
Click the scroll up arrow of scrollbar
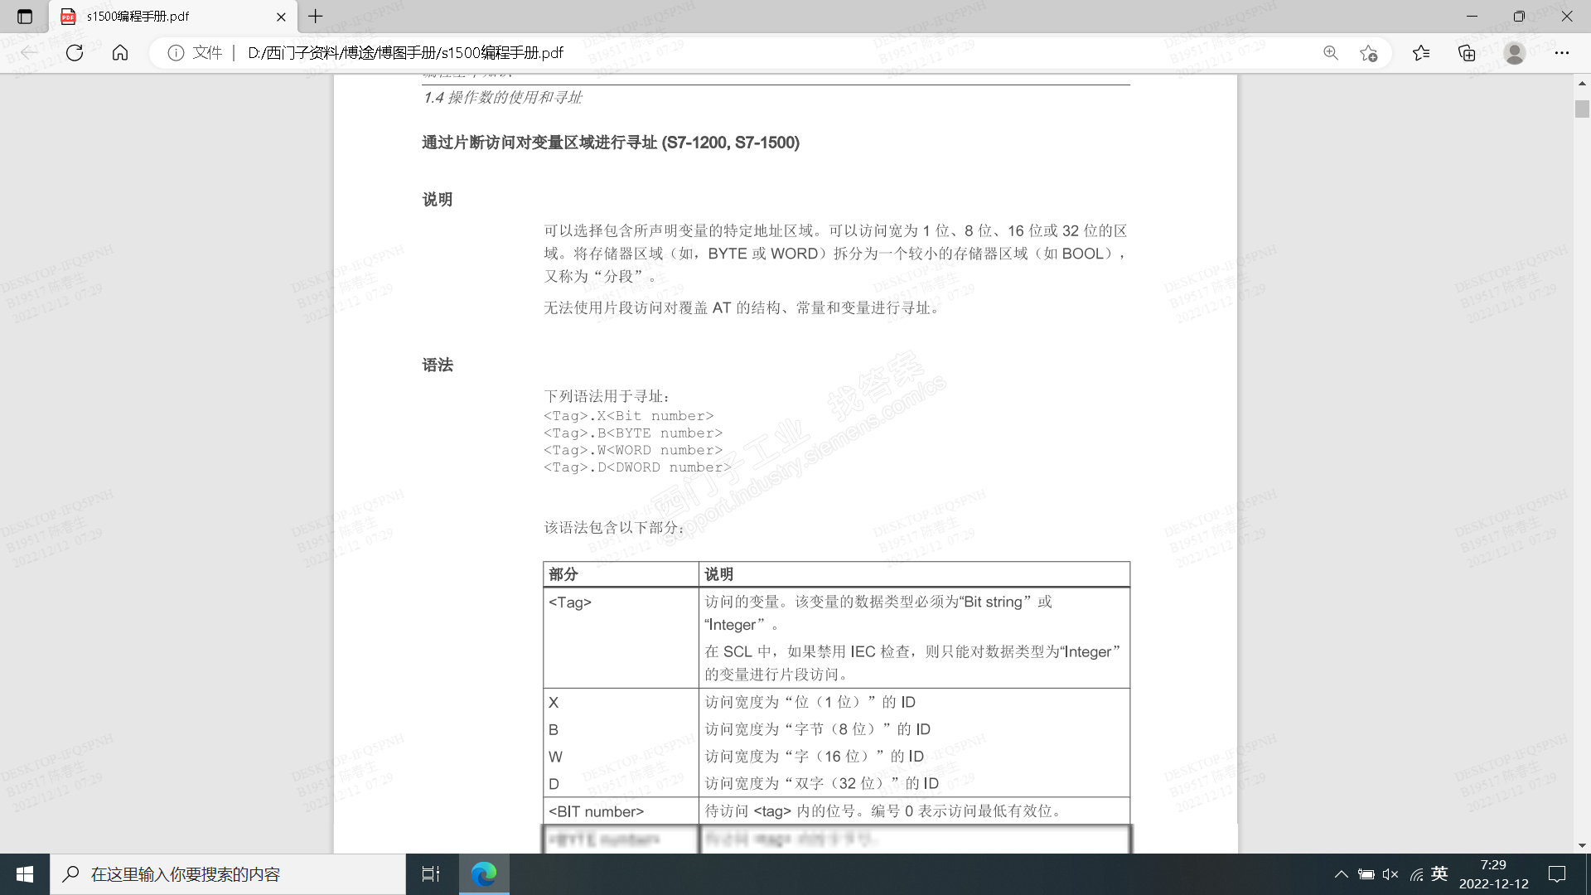click(x=1582, y=84)
